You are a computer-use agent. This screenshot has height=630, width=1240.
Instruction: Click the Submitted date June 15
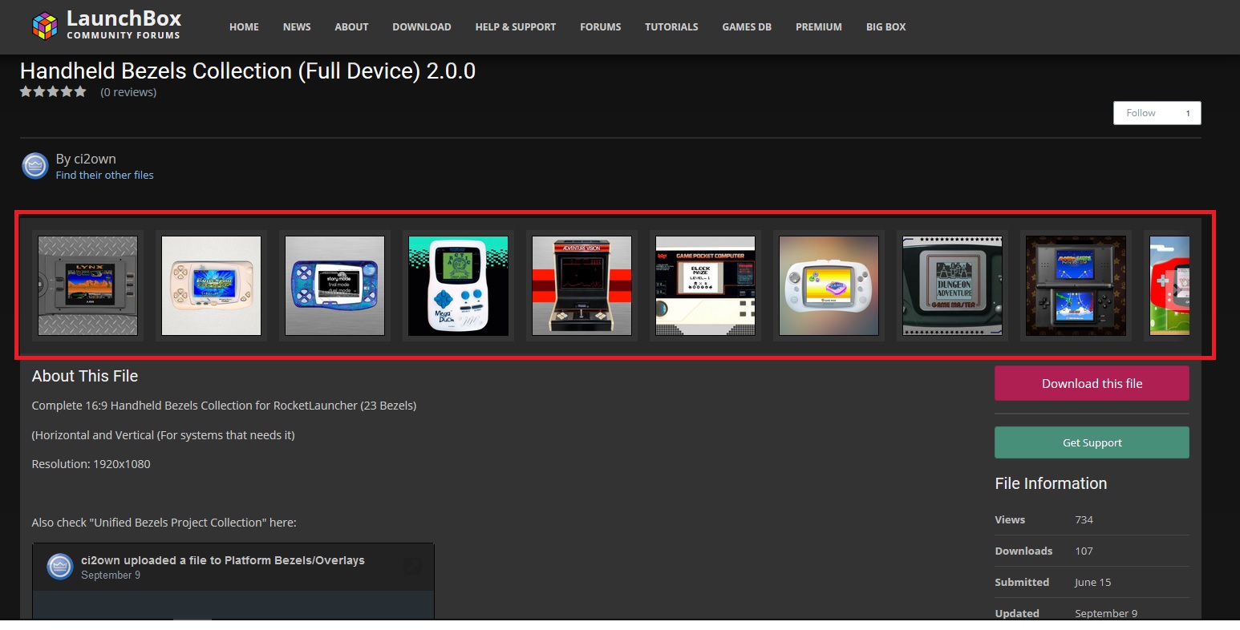click(1092, 582)
